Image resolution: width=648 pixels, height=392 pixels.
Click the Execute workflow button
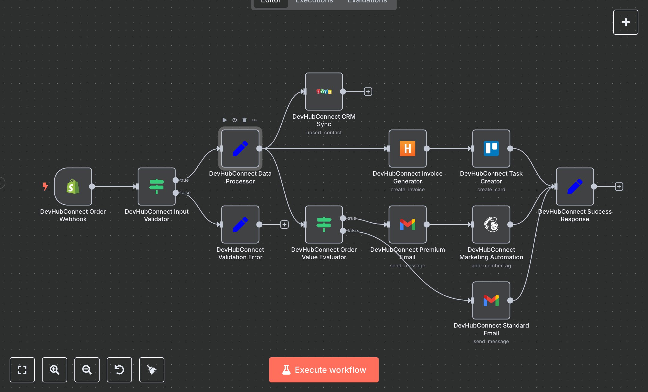324,370
